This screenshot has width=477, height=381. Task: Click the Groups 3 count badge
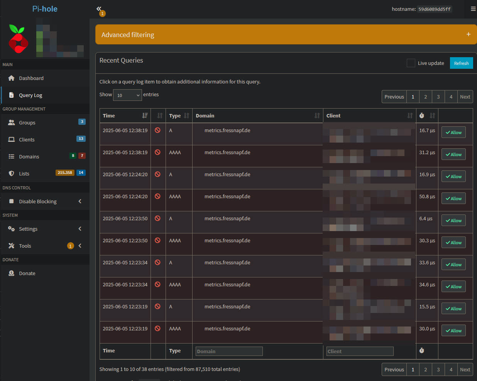point(82,122)
